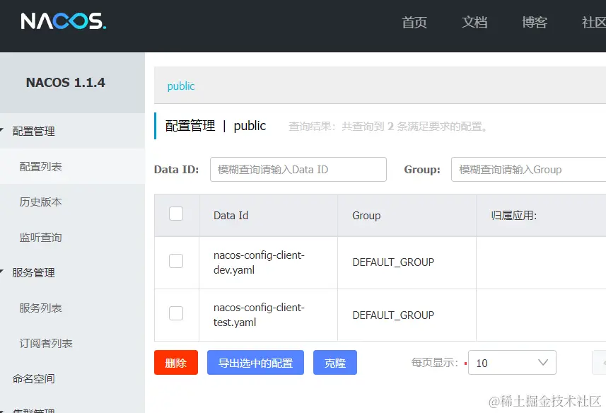
Task: Open 订阅者列表 in sidebar
Action: click(x=46, y=343)
